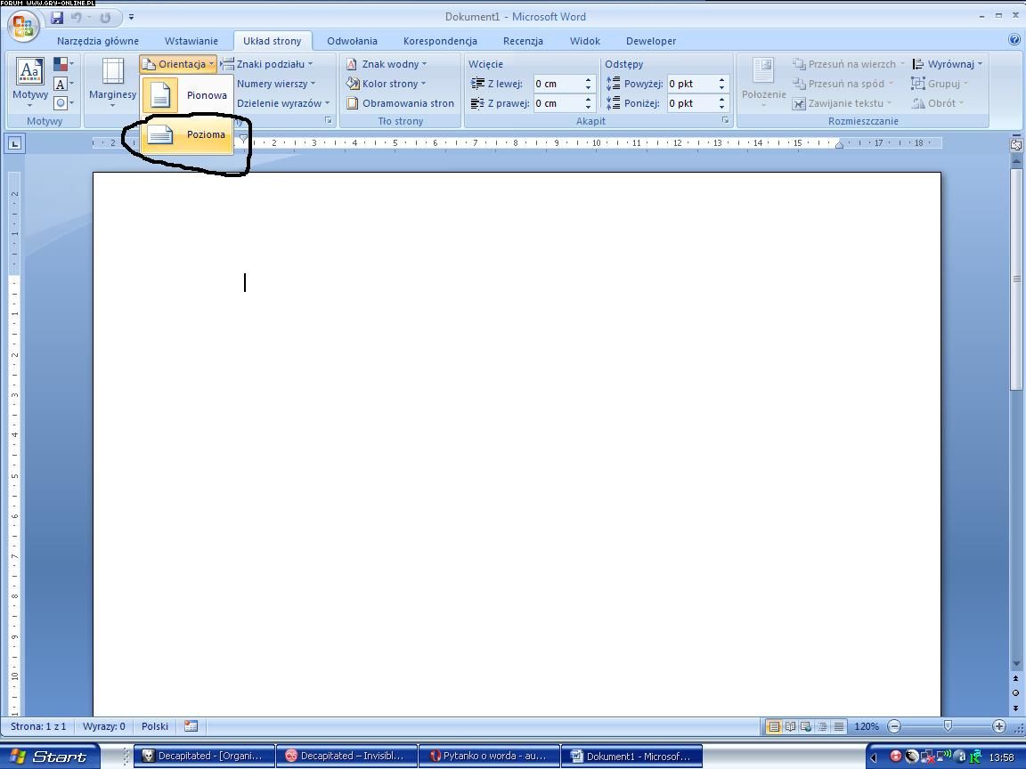Zoom out with minus button

894,726
